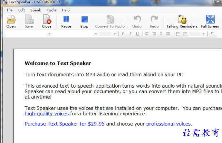
Task: Apply numbered list formatting
Action: (185, 34)
